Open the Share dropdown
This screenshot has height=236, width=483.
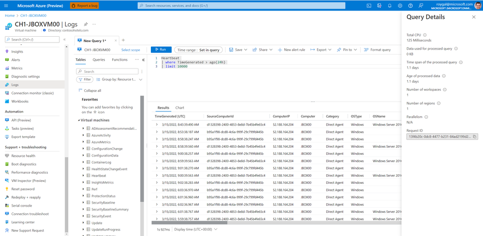[x=263, y=50]
